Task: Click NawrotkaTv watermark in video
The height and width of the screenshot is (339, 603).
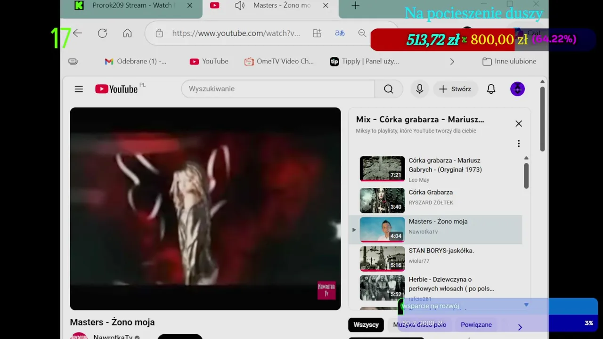Action: coord(326,290)
